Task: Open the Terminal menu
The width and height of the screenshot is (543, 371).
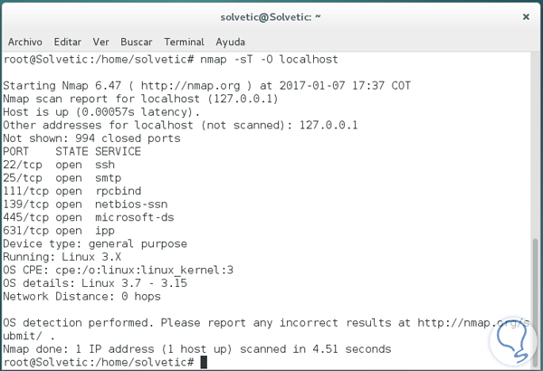Action: 184,42
